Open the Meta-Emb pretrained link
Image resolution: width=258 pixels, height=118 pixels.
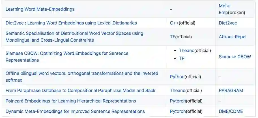[x=225, y=6]
